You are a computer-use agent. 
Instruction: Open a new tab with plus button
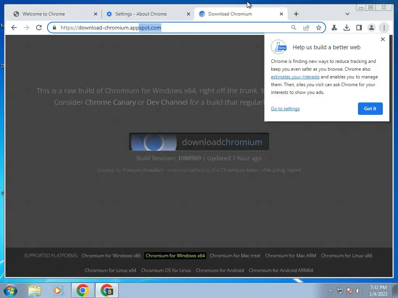[x=296, y=14]
